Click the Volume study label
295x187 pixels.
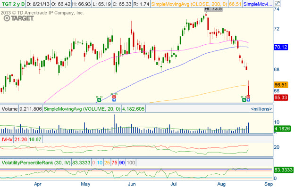click(9, 109)
